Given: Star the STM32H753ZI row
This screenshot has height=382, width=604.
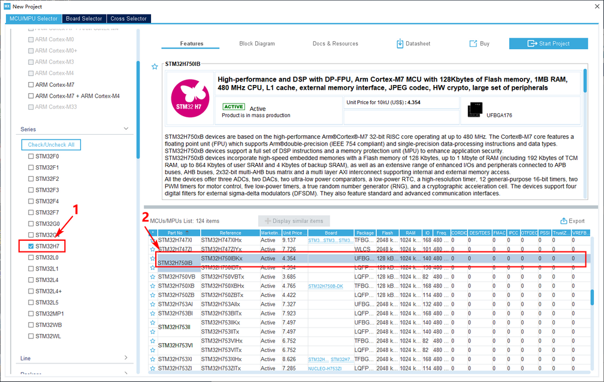Looking at the screenshot, I should [x=153, y=368].
